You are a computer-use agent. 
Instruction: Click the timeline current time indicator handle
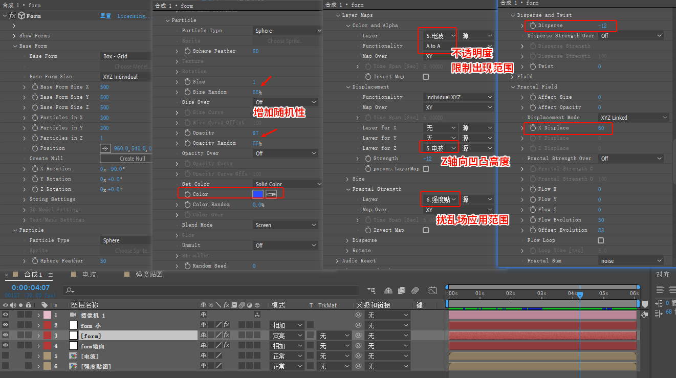coord(580,295)
